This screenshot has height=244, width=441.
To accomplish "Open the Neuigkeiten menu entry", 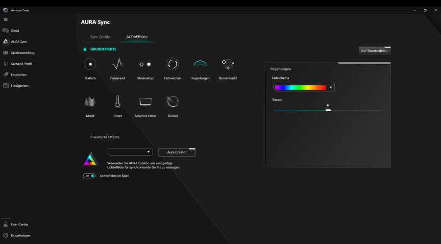I will [20, 86].
